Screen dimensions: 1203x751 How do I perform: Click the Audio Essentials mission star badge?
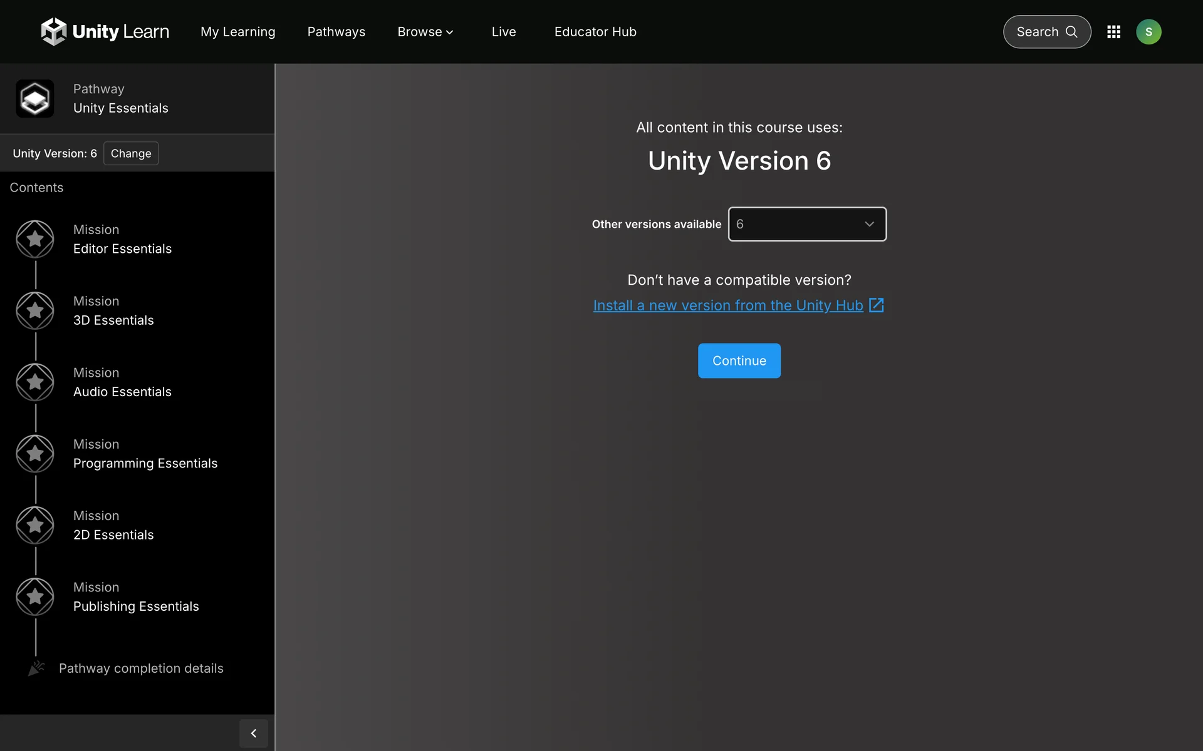click(x=35, y=382)
